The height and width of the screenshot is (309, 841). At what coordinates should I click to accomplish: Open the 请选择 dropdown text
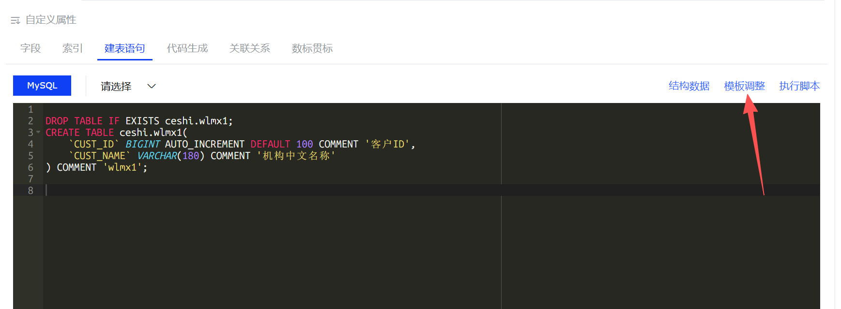click(116, 86)
